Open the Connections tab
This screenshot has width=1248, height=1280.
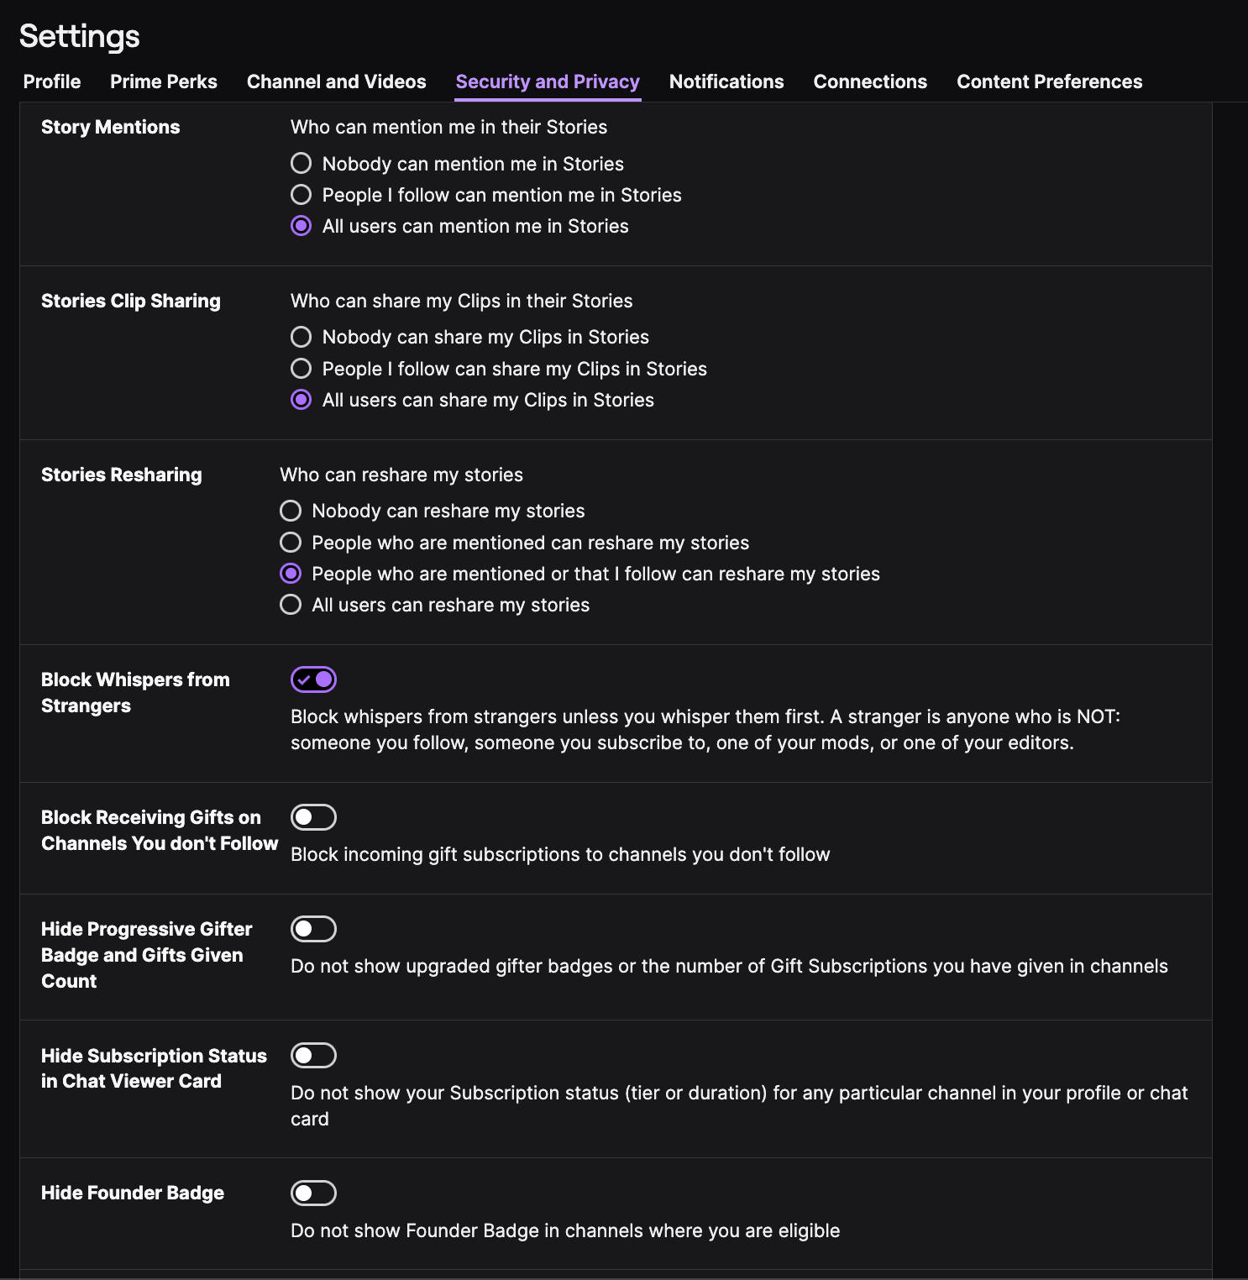click(870, 81)
